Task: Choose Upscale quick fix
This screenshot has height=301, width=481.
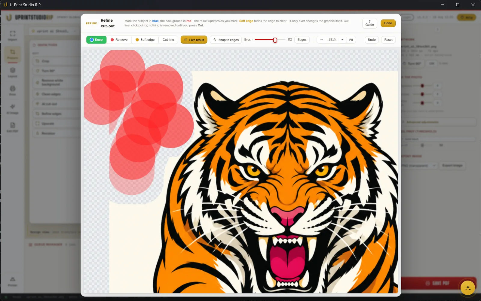Action: click(x=57, y=123)
